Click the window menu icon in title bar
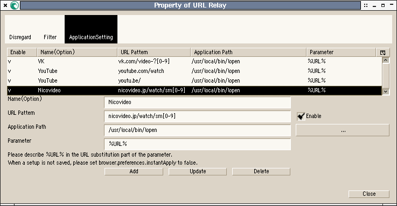Viewport: 397px width, 206px height. [15, 5]
